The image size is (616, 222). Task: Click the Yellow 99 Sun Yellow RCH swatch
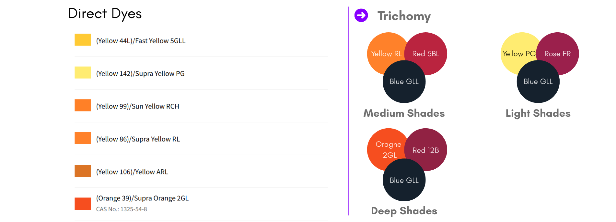(x=83, y=105)
